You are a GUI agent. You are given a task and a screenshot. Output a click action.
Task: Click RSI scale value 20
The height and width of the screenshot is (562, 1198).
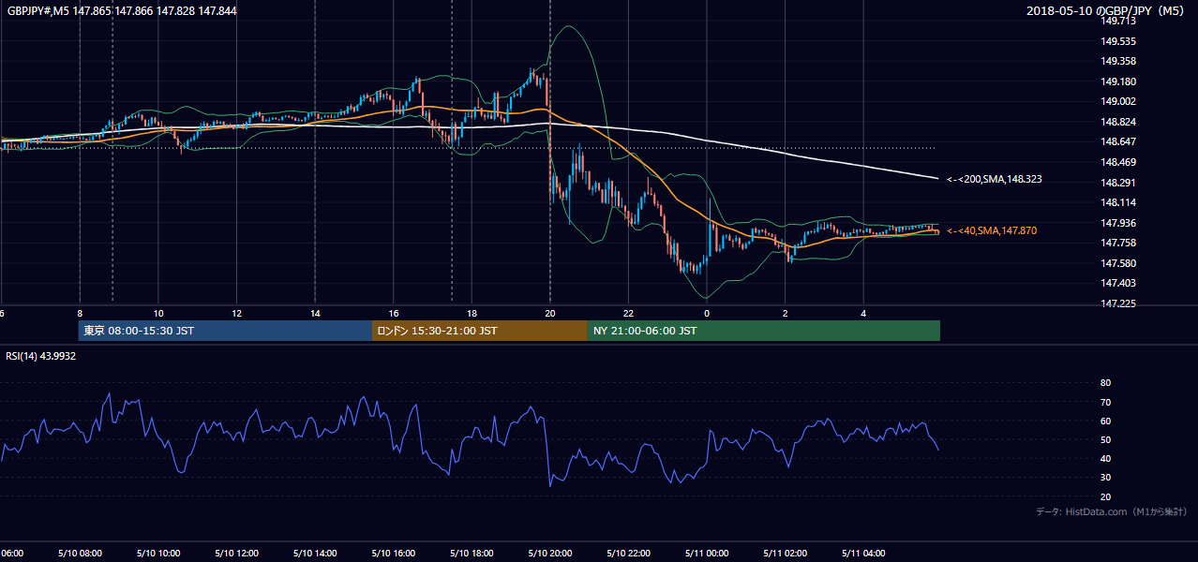pos(1105,496)
